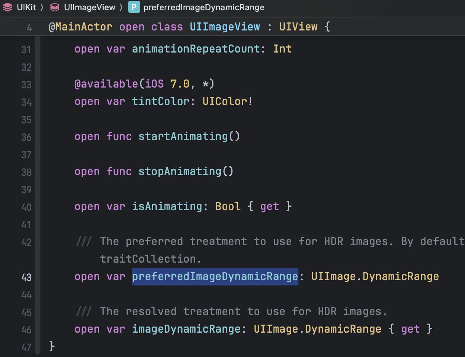
Task: Open the UIKit breadcrumb label menu
Action: [x=26, y=7]
